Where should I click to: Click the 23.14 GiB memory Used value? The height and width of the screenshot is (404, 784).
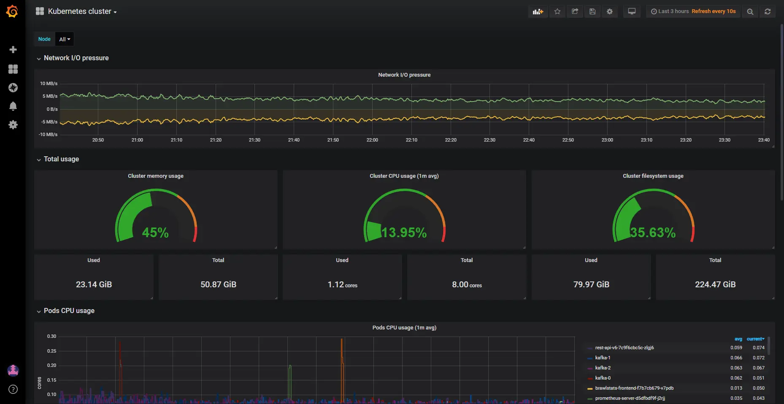(94, 285)
